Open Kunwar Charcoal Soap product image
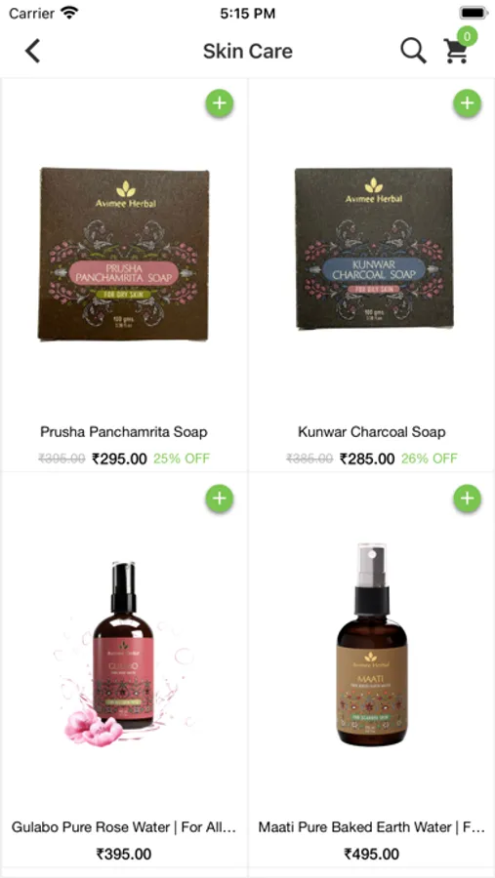The width and height of the screenshot is (495, 878). tap(374, 248)
